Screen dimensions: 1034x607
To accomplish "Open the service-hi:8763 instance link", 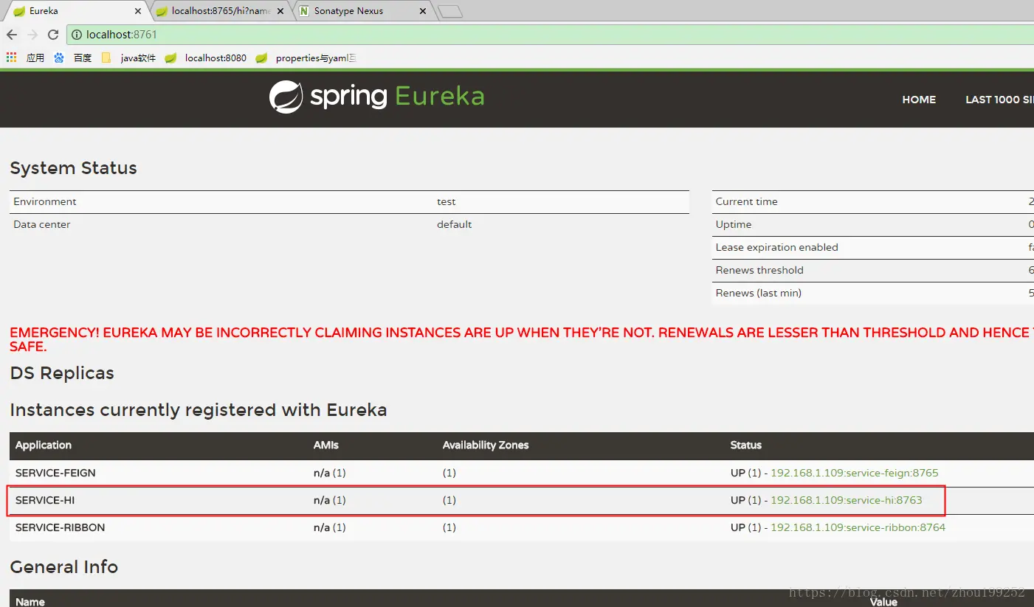I will pos(846,500).
